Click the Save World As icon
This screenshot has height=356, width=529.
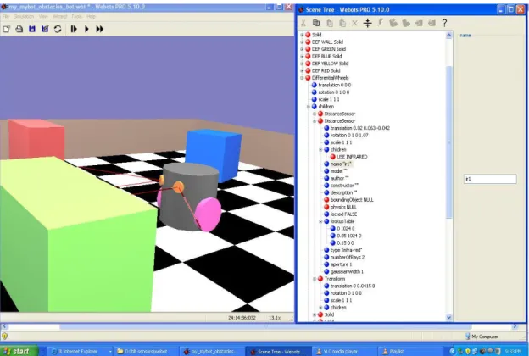point(45,29)
